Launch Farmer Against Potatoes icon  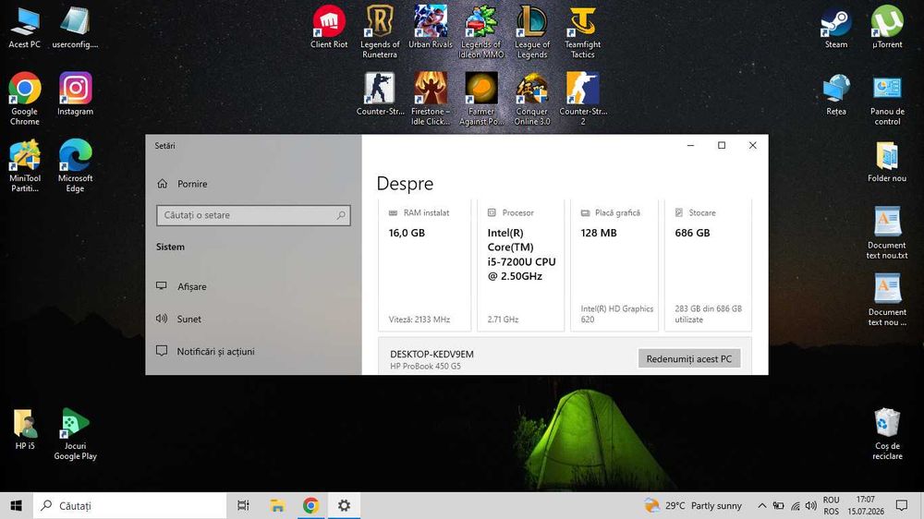pyautogui.click(x=481, y=99)
